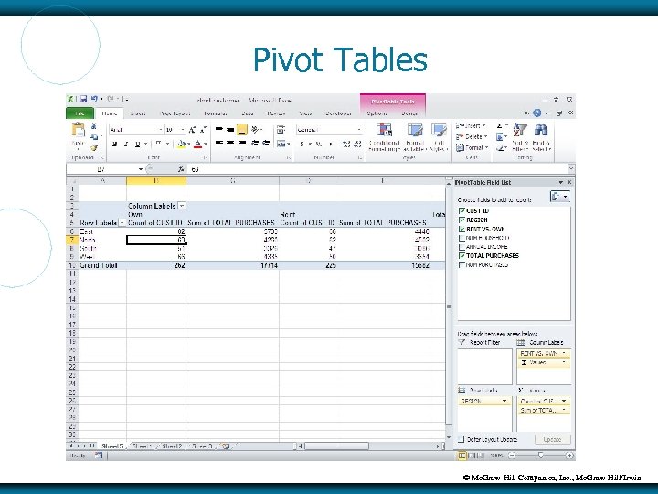Click the formula bar input field
Image resolution: width=658 pixels, height=494 pixels.
tap(377, 169)
